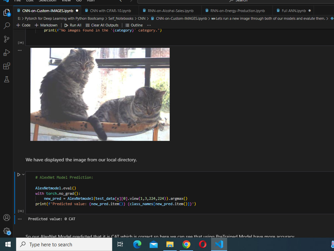The width and height of the screenshot is (334, 251).
Task: Open File Explorer from the taskbar
Action: pos(170,244)
